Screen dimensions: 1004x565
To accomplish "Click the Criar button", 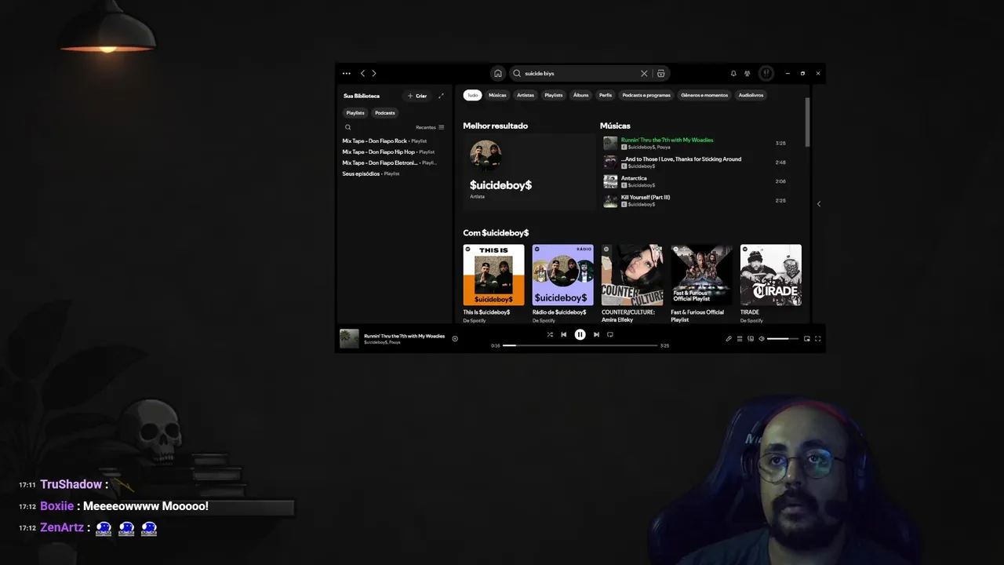I will 417,96.
